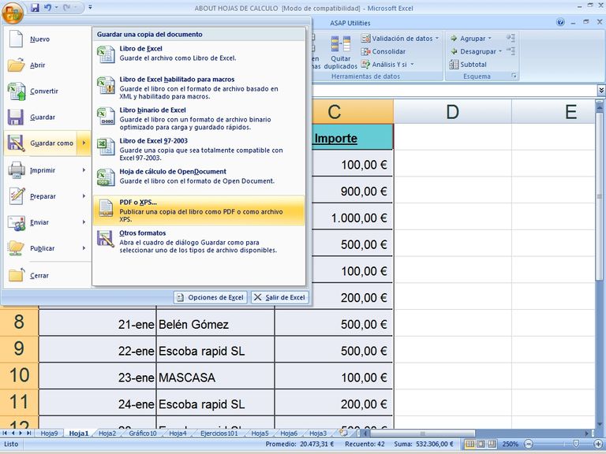This screenshot has height=454, width=606.
Task: Click the Subtotal button in Esquema
Action: 468,65
